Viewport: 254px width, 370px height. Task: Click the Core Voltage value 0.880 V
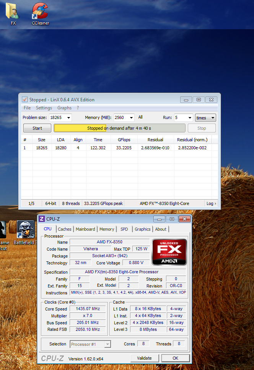pos(136,263)
